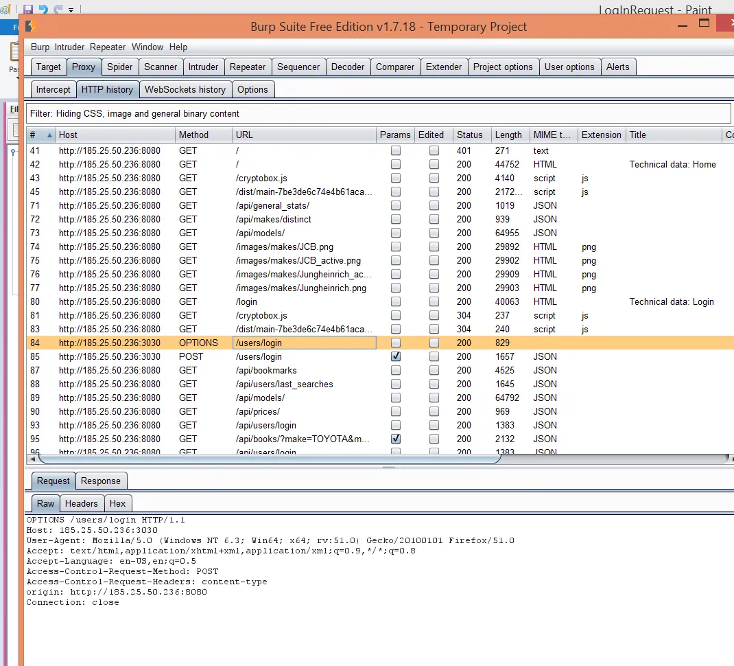The height and width of the screenshot is (666, 734).
Task: Open Paint's quick access toolbar dropdown arrow
Action: [x=71, y=10]
